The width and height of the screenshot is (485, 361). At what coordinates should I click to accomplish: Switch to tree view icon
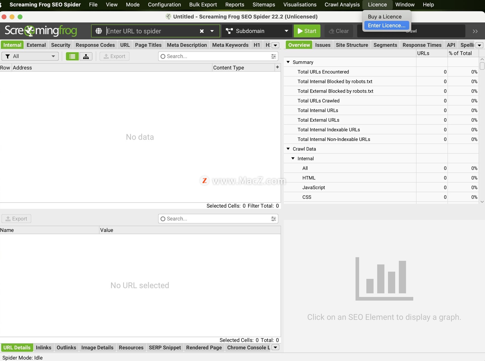[x=86, y=56]
